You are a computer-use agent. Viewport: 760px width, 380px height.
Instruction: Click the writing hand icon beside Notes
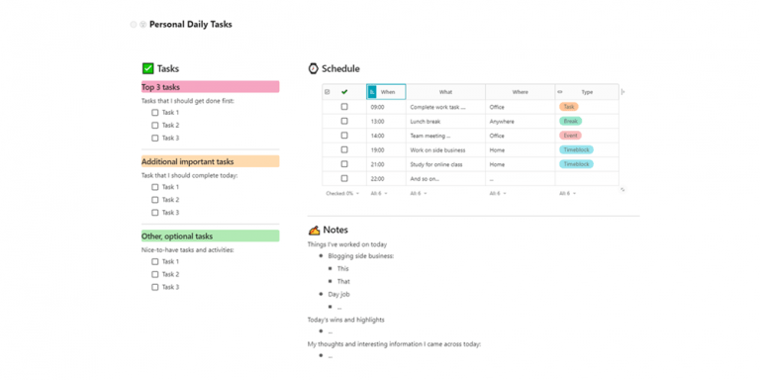tap(314, 230)
